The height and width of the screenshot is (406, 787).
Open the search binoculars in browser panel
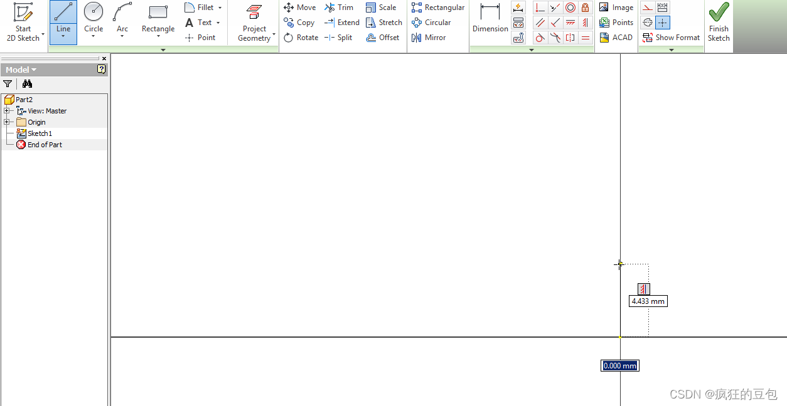click(27, 83)
